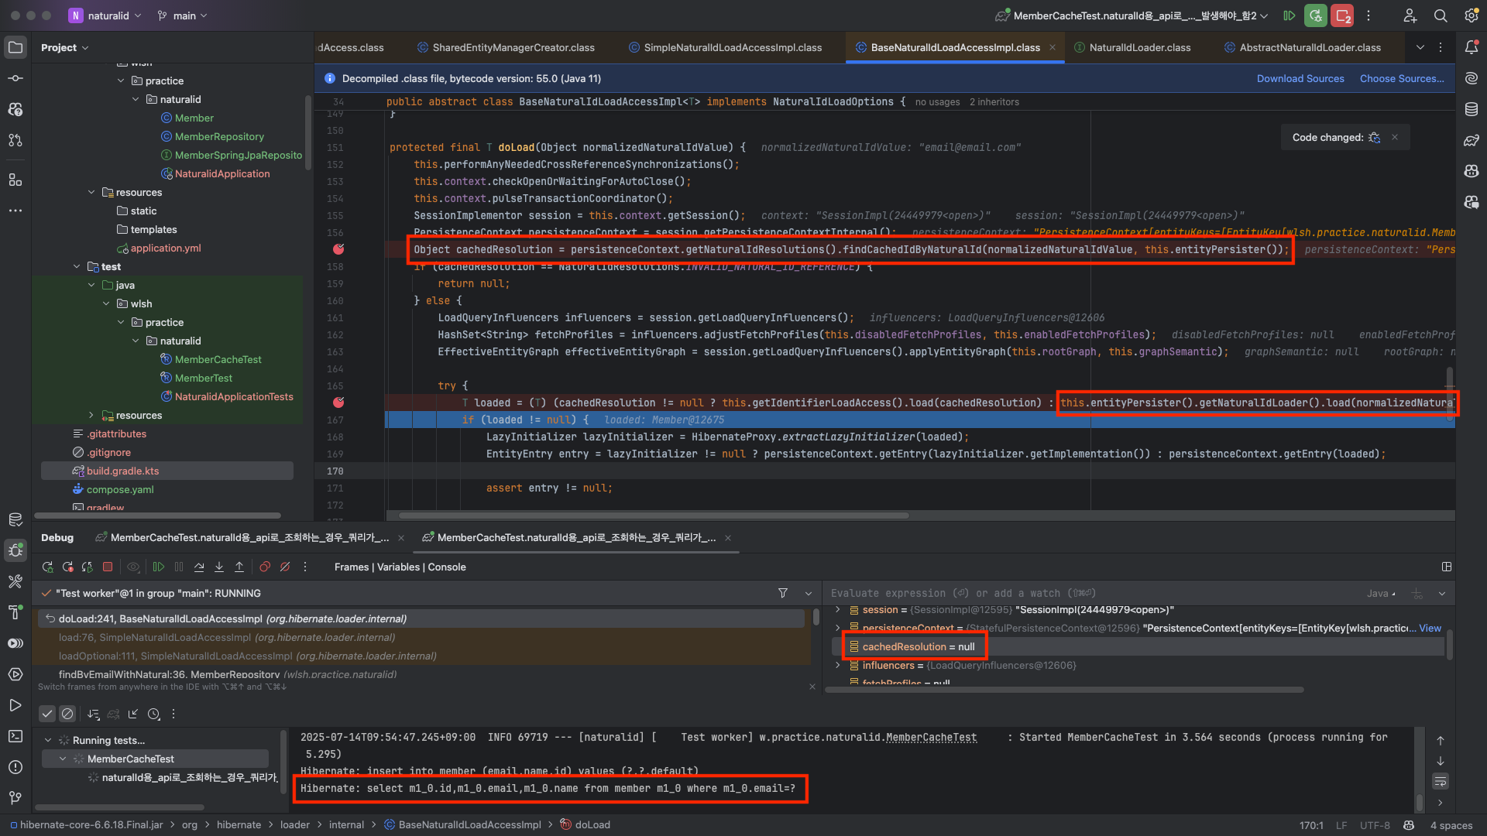The height and width of the screenshot is (836, 1487).
Task: Click Rerun Failed Tests icon in Debug toolbar
Action: click(67, 567)
